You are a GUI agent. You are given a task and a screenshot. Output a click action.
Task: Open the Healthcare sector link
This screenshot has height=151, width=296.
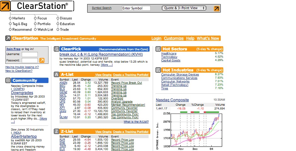(x=169, y=53)
